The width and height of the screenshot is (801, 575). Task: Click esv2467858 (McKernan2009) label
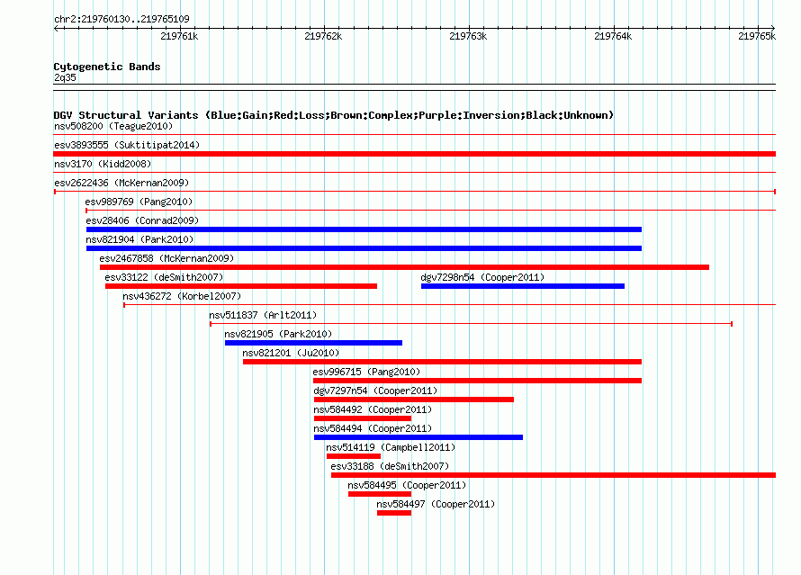166,258
